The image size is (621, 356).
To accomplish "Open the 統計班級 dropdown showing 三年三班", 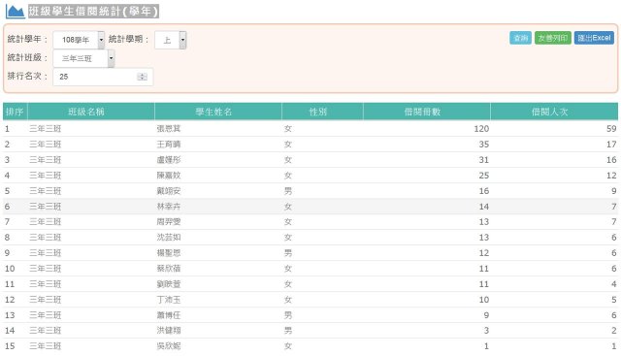I will [x=84, y=58].
